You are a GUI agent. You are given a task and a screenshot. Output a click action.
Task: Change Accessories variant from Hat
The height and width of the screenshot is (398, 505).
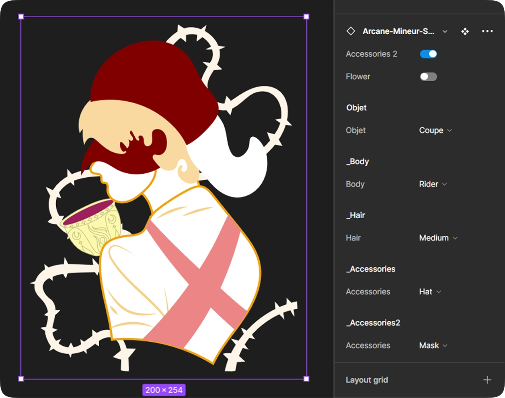[x=430, y=292]
